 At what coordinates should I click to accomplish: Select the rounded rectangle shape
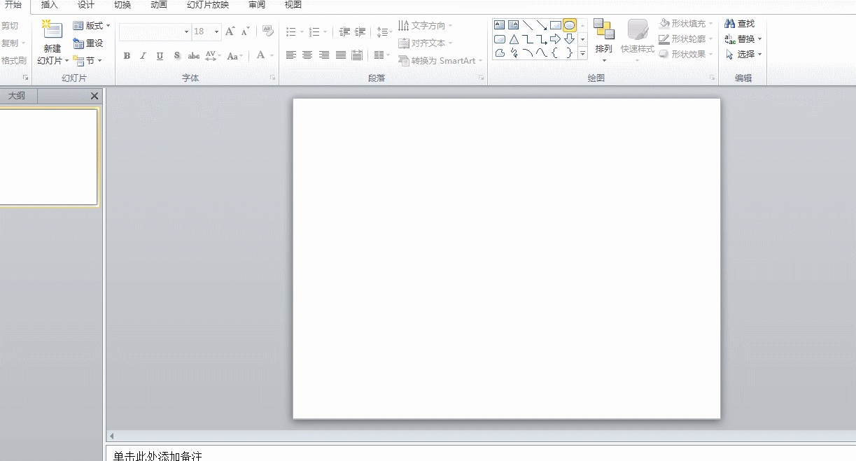click(500, 39)
